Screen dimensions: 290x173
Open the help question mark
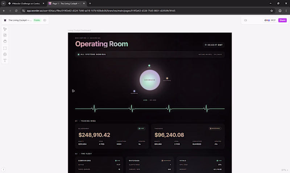[x=3, y=169]
